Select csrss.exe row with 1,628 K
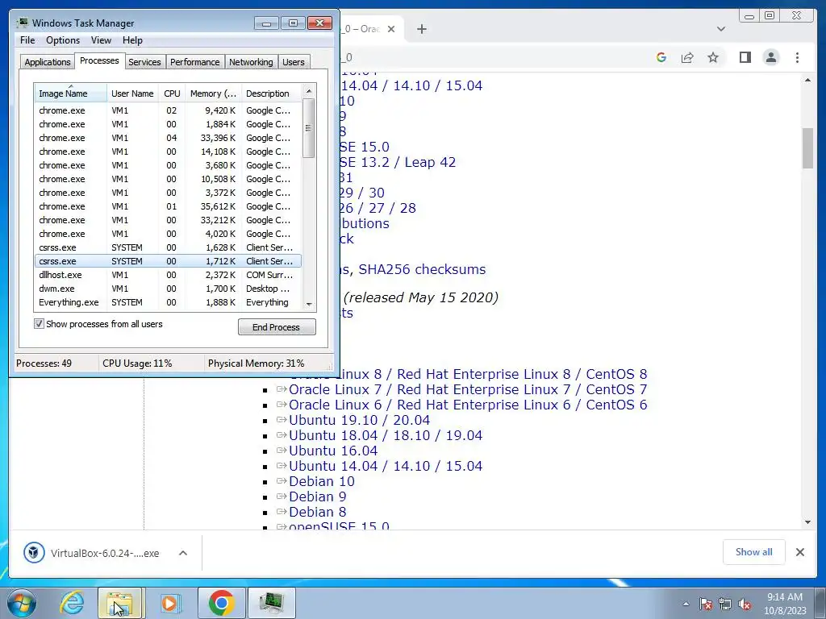 click(168, 247)
